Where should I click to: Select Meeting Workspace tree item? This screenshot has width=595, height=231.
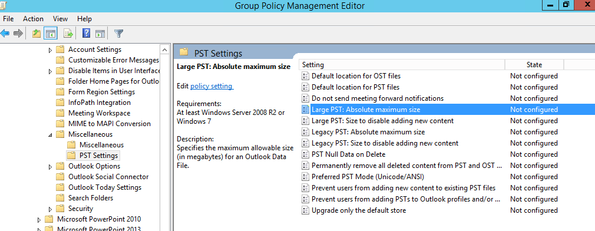click(x=99, y=113)
